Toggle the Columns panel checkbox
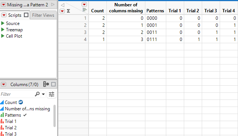 point(53,84)
